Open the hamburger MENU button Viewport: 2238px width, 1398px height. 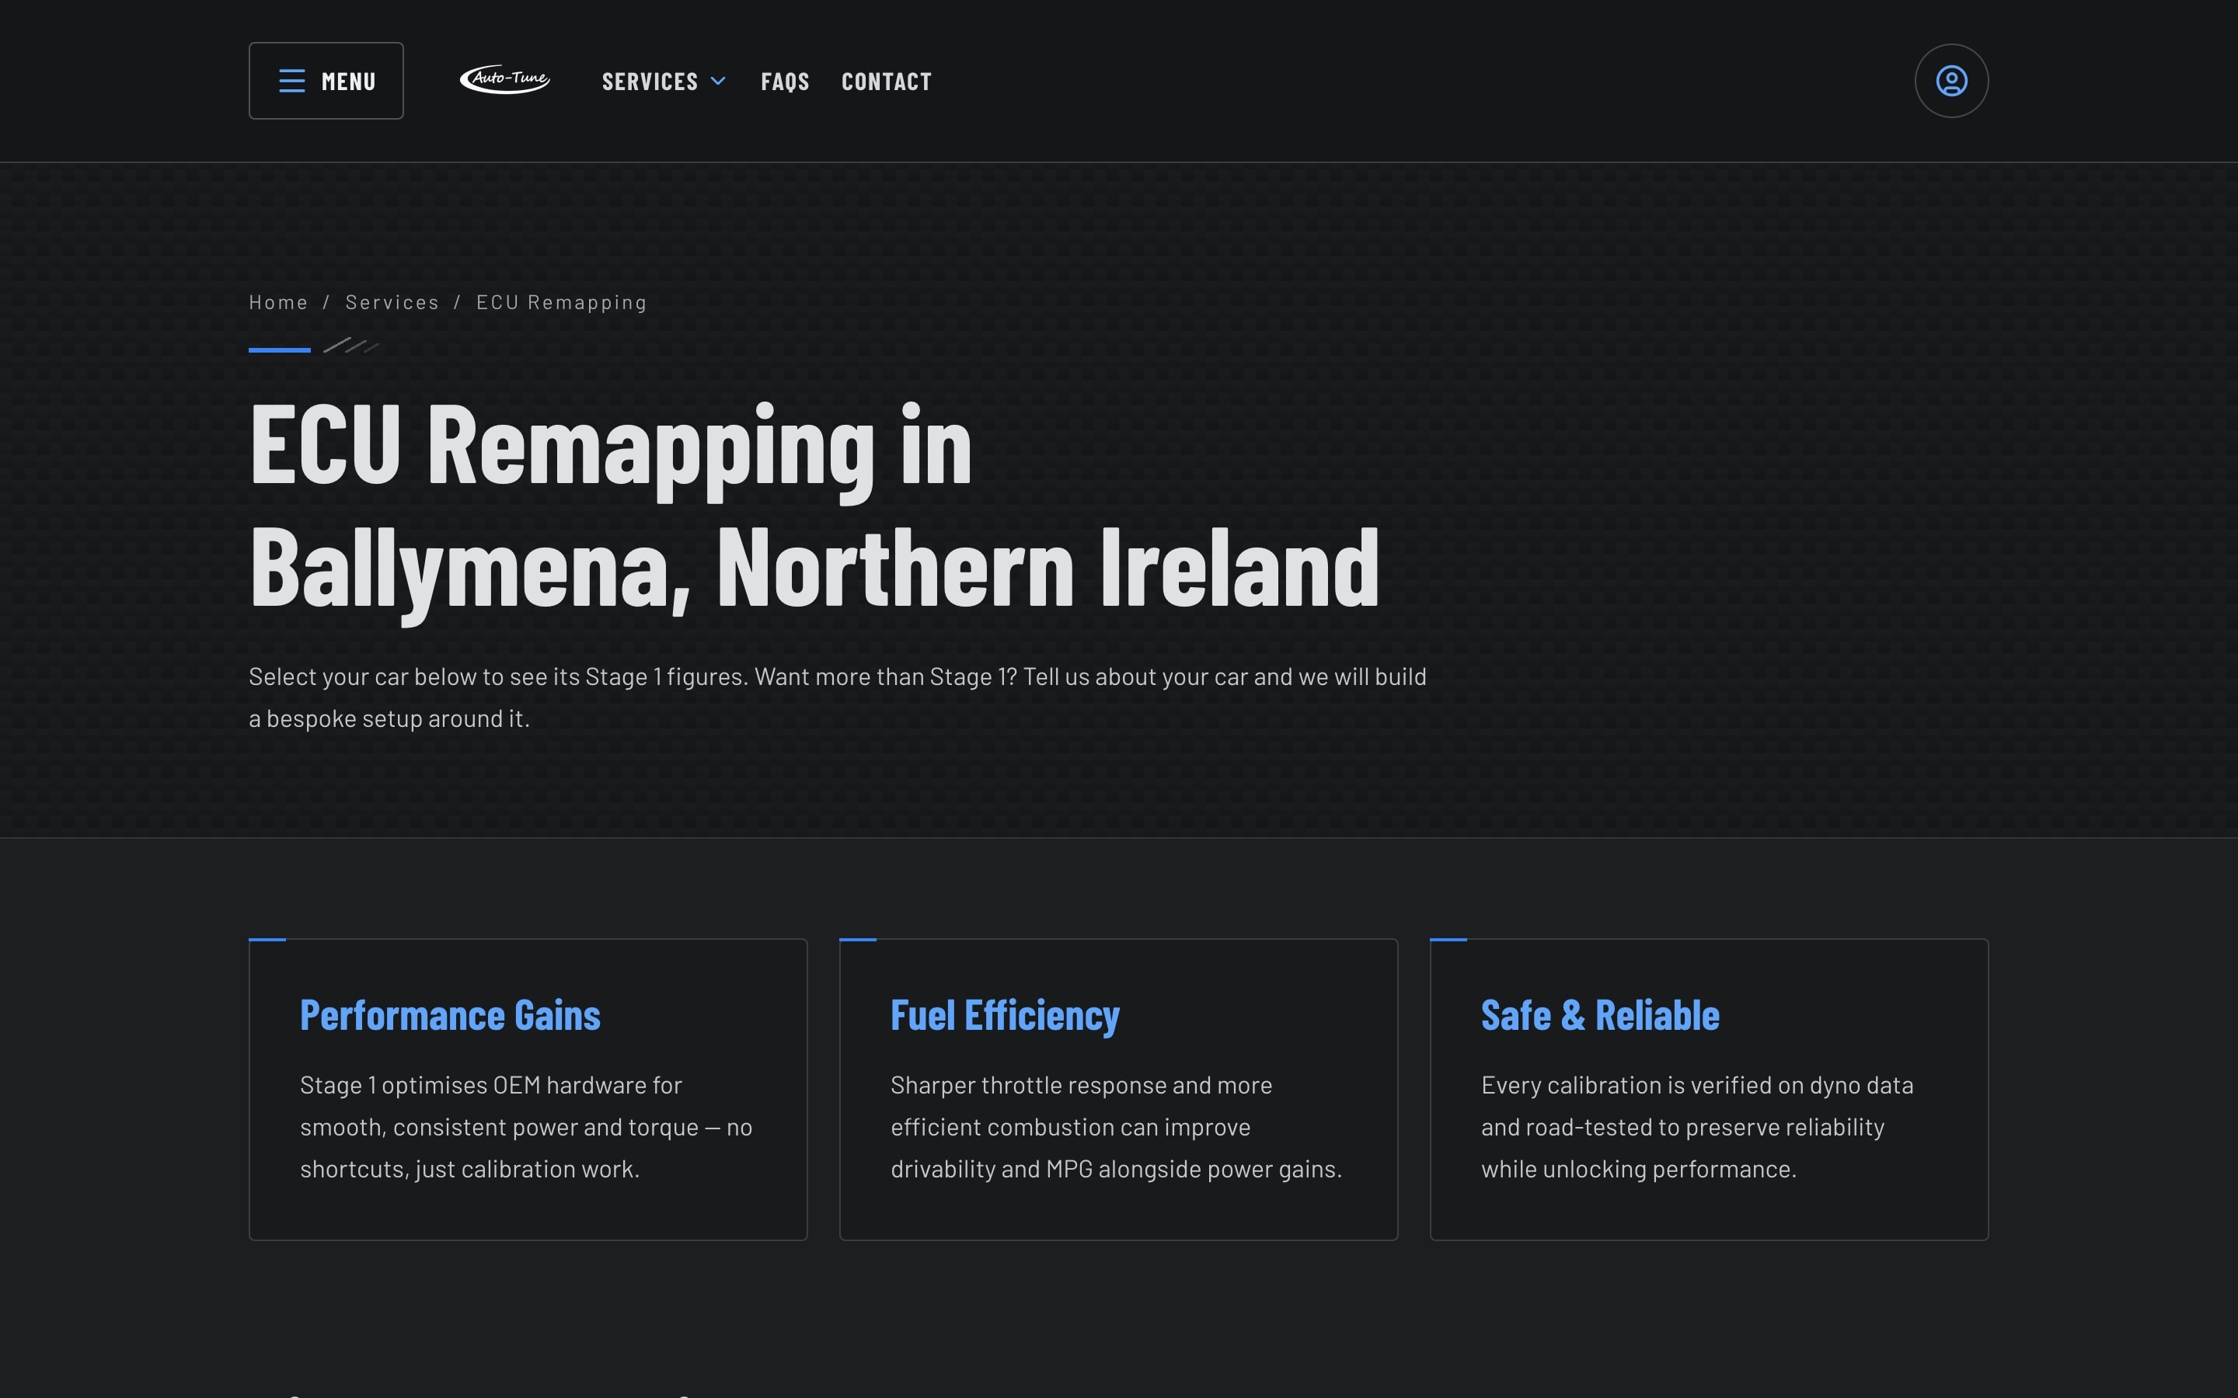[326, 81]
